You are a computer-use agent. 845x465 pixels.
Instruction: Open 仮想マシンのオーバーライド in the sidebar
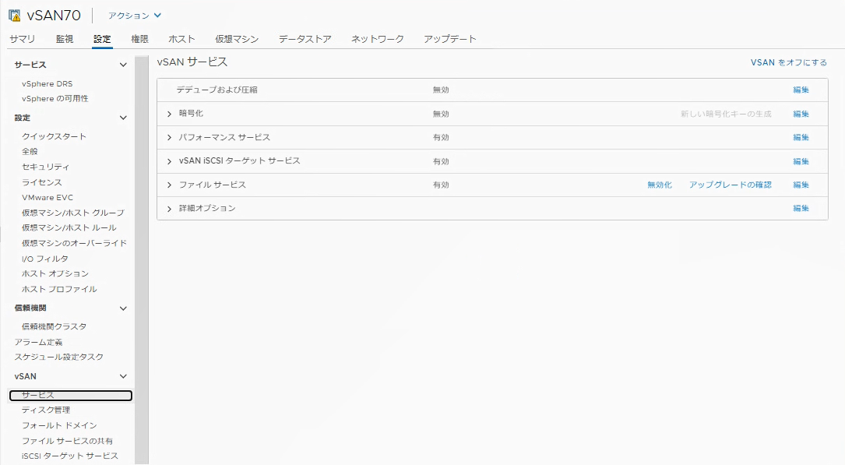(74, 243)
